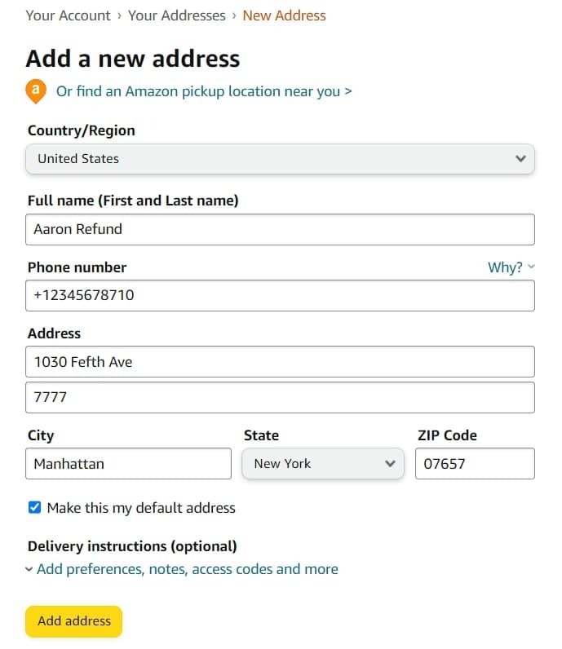
Task: Expand the 'Why?' phone number explanation
Action: click(506, 267)
